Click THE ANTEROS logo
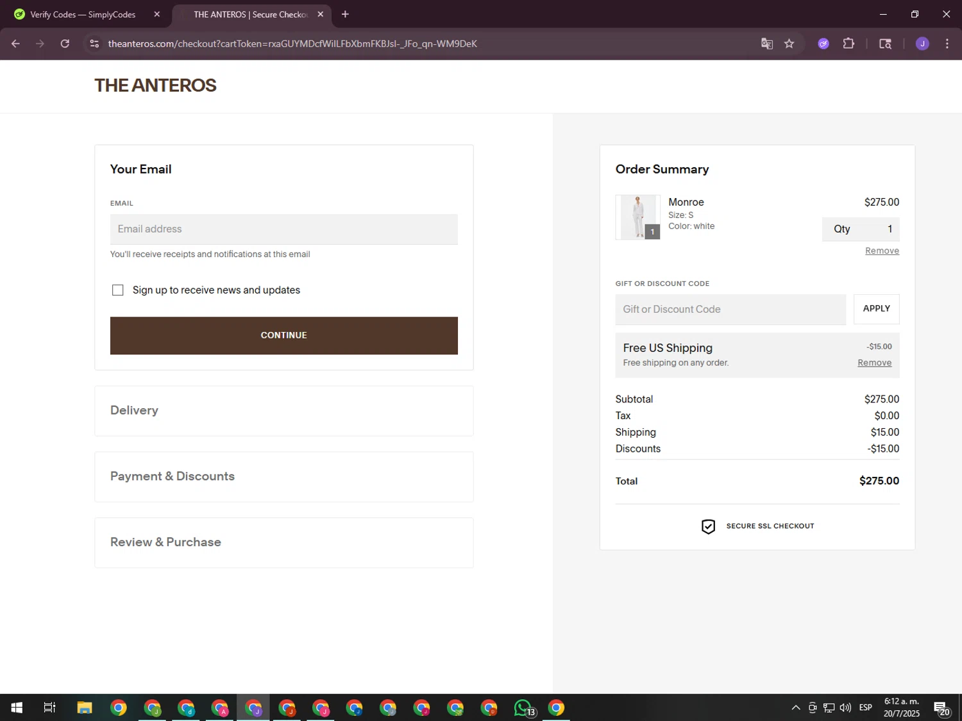 (x=155, y=85)
